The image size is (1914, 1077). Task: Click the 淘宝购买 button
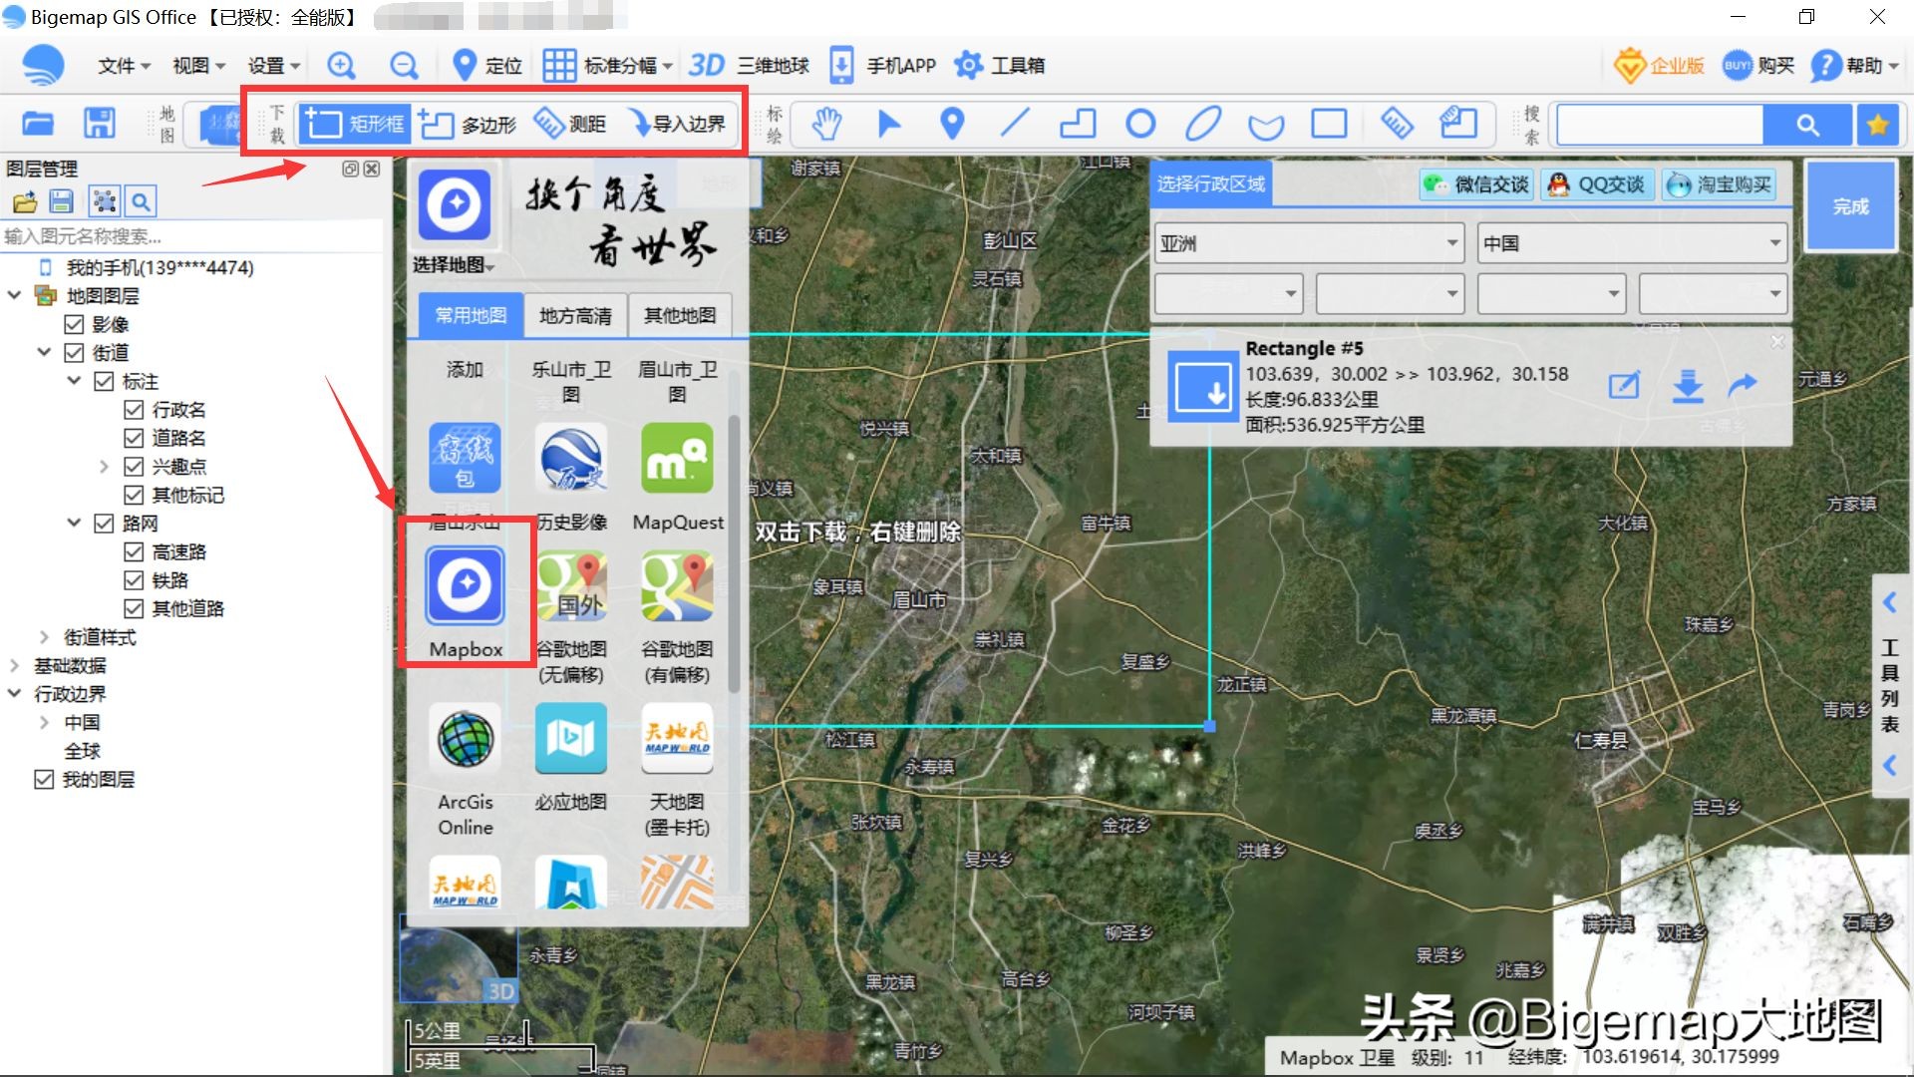coord(1719,184)
